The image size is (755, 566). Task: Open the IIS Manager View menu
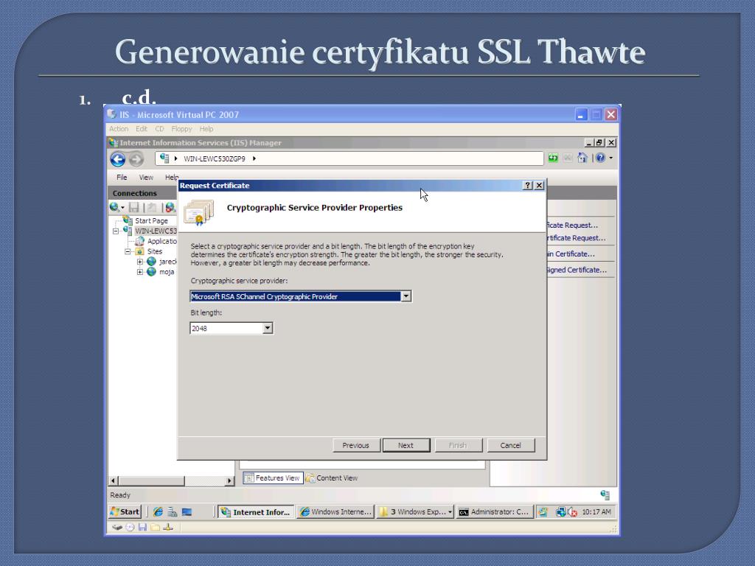click(x=146, y=177)
